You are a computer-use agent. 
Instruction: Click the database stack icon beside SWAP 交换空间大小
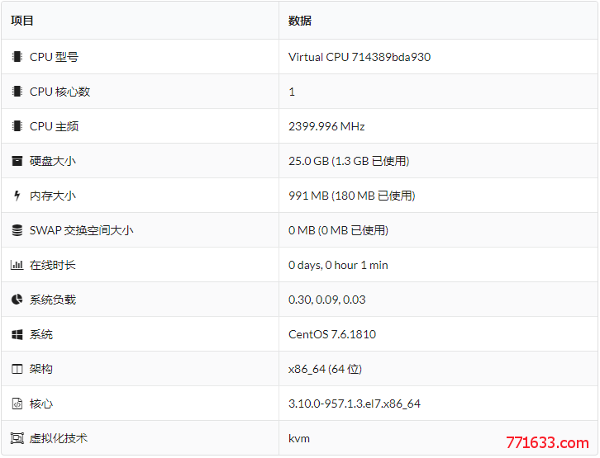17,230
